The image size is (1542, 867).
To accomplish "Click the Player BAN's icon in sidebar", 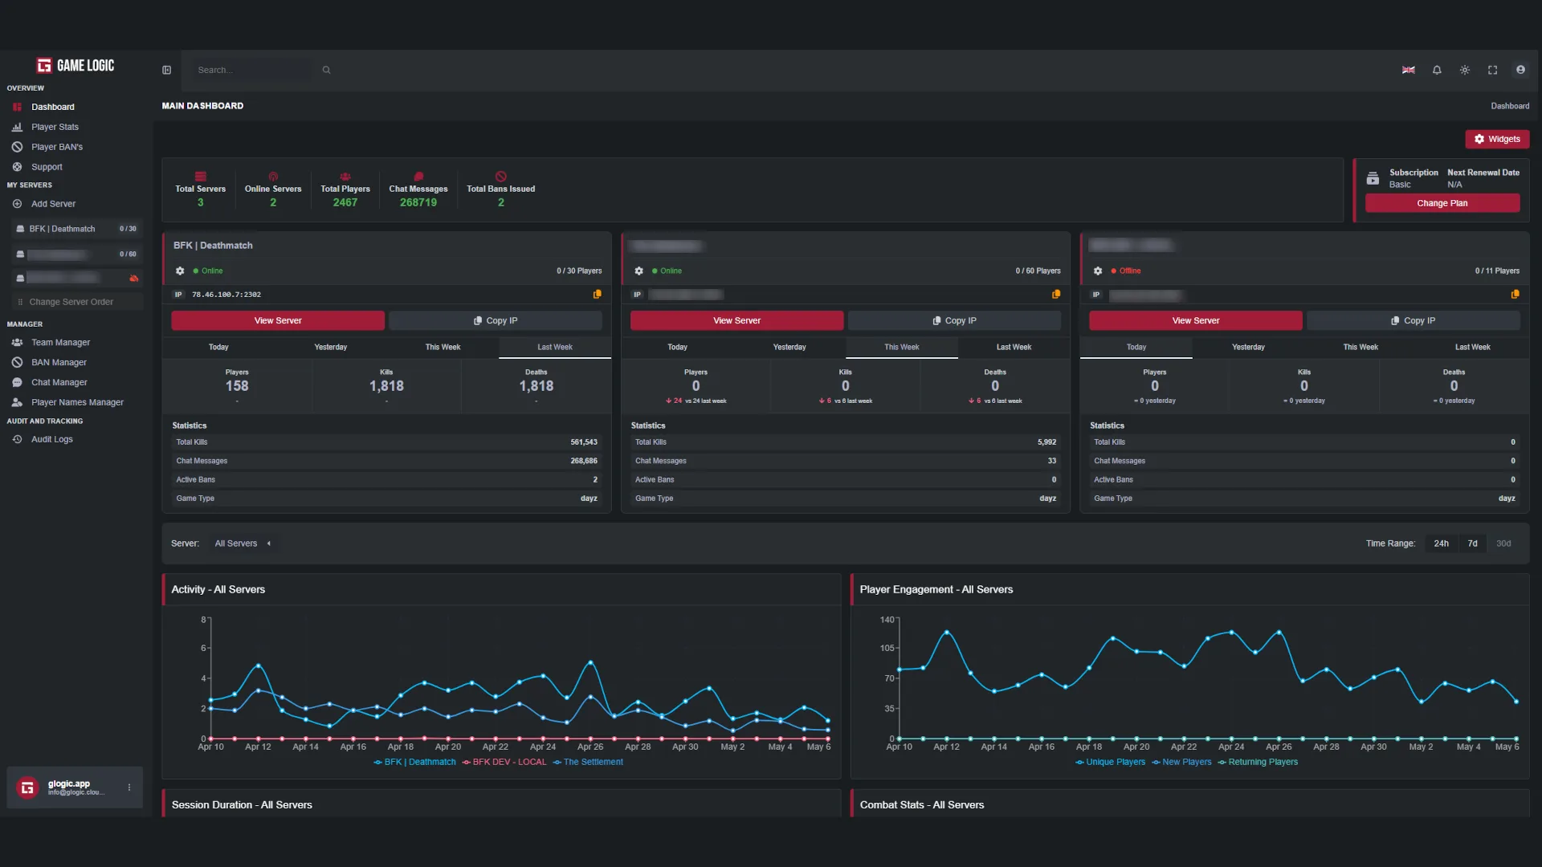I will coord(17,147).
